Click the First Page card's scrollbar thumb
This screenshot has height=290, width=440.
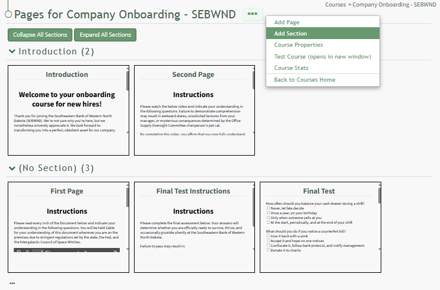pyautogui.click(x=127, y=197)
